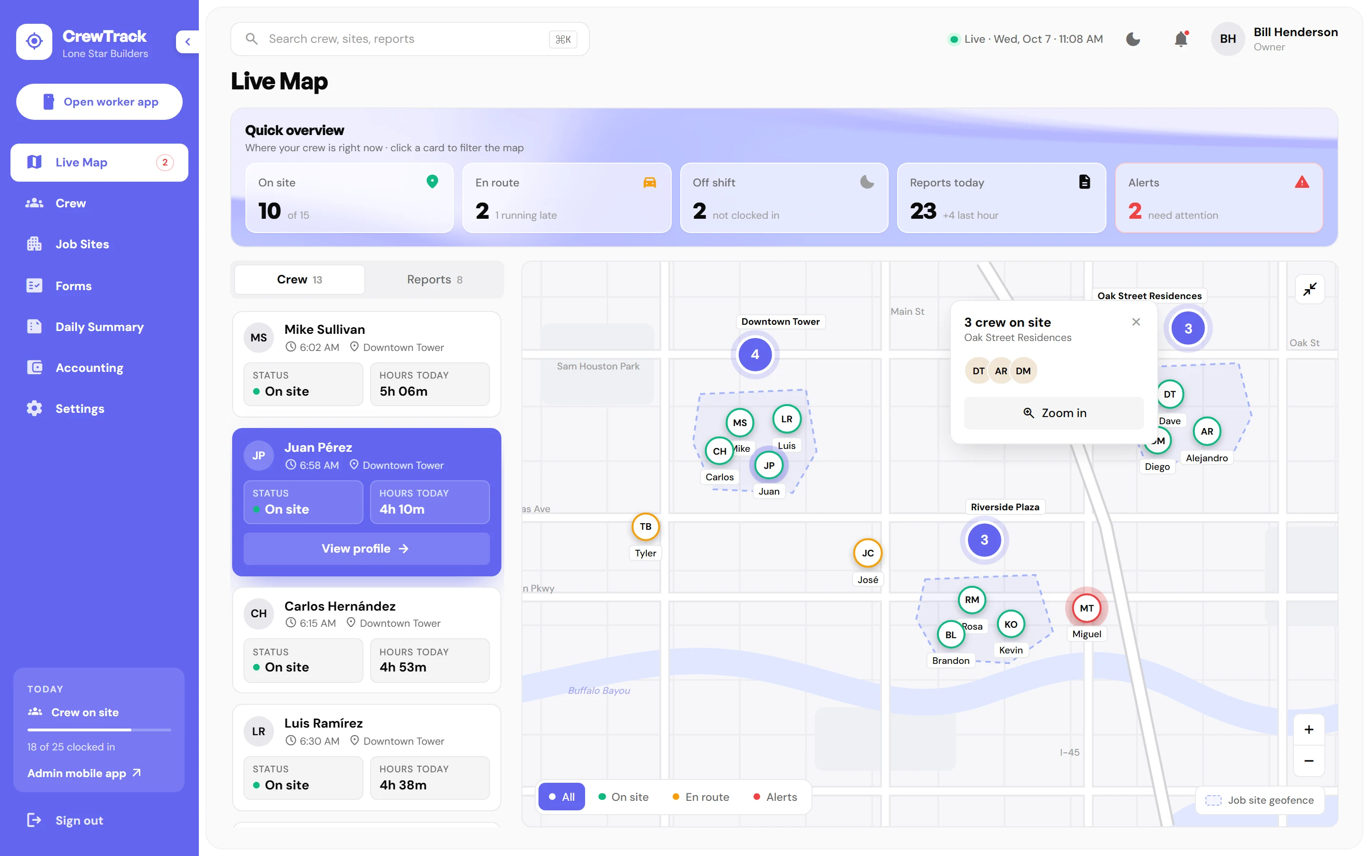Switch to the Reports tab

pyautogui.click(x=435, y=280)
